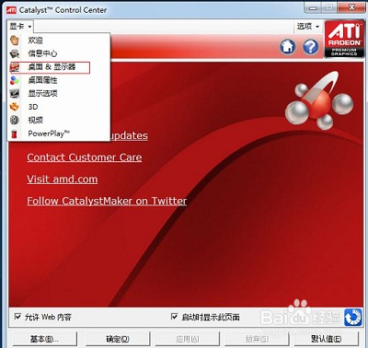Click the red battery icon next to PowerPlay
The image size is (368, 348).
pos(15,133)
